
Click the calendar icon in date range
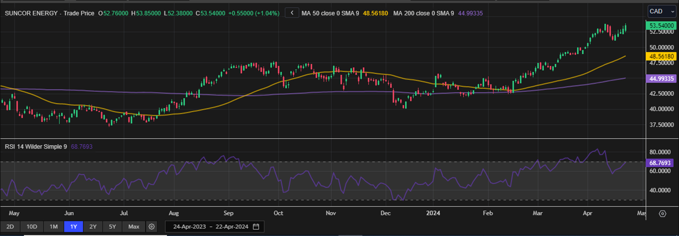pyautogui.click(x=256, y=226)
